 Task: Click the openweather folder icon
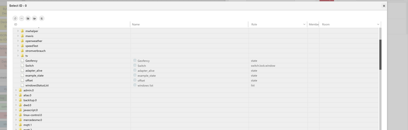[22, 41]
